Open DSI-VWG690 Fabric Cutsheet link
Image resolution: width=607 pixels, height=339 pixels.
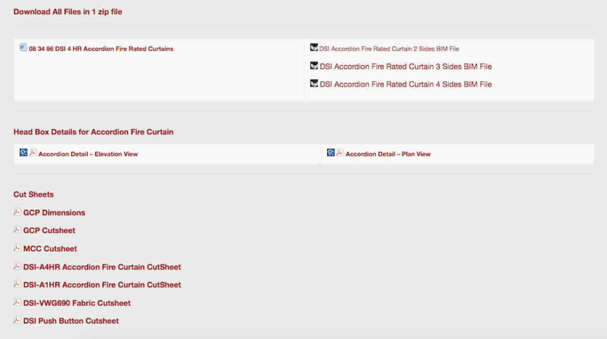[x=76, y=303]
